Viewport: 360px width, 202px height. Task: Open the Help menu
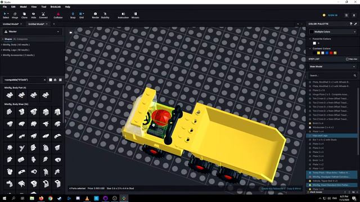pyautogui.click(x=67, y=7)
